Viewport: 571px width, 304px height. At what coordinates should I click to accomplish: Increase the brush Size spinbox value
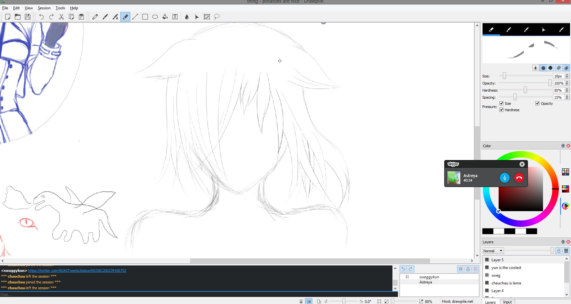click(567, 75)
